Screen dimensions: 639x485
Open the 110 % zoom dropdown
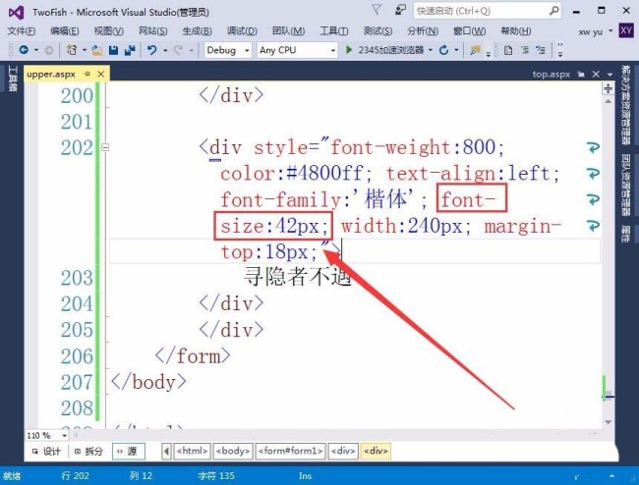pyautogui.click(x=47, y=435)
